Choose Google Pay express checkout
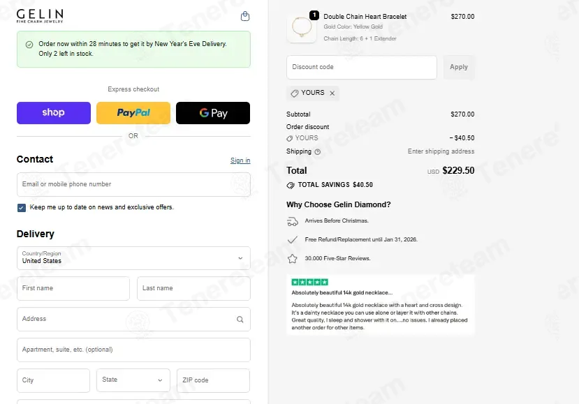This screenshot has width=579, height=404. point(213,113)
